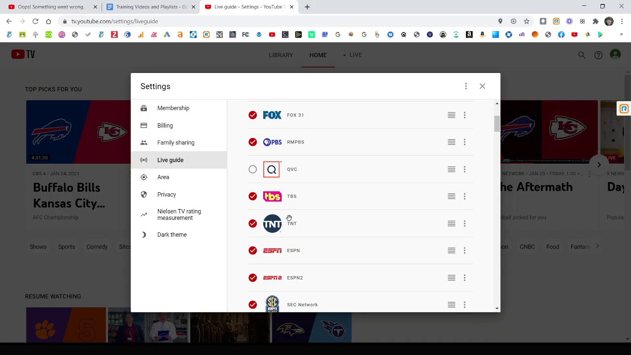The image size is (631, 355).
Task: Uncheck the TBS channel
Action: tap(252, 196)
